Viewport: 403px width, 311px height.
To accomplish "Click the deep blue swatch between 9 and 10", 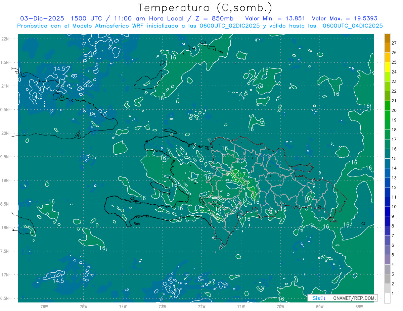I will click(x=387, y=212).
